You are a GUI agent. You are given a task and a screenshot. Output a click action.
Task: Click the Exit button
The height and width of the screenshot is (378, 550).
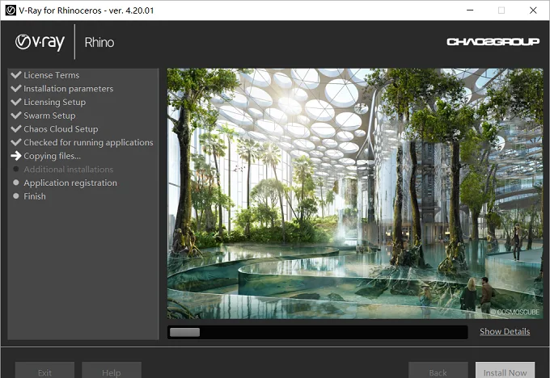coord(44,370)
